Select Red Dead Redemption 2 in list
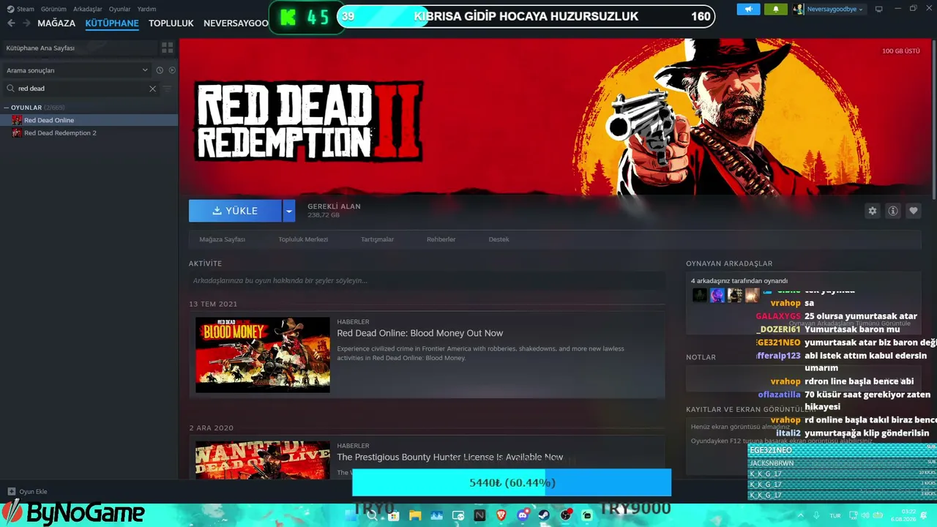 click(x=89, y=133)
